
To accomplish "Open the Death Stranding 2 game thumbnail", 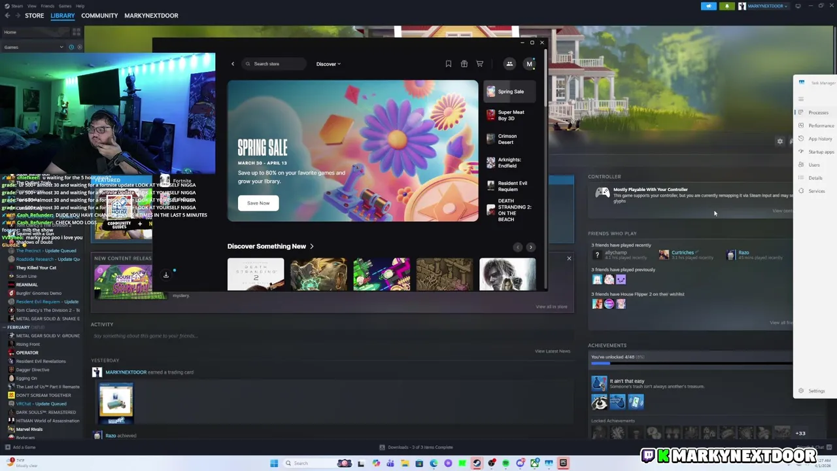I will (256, 274).
